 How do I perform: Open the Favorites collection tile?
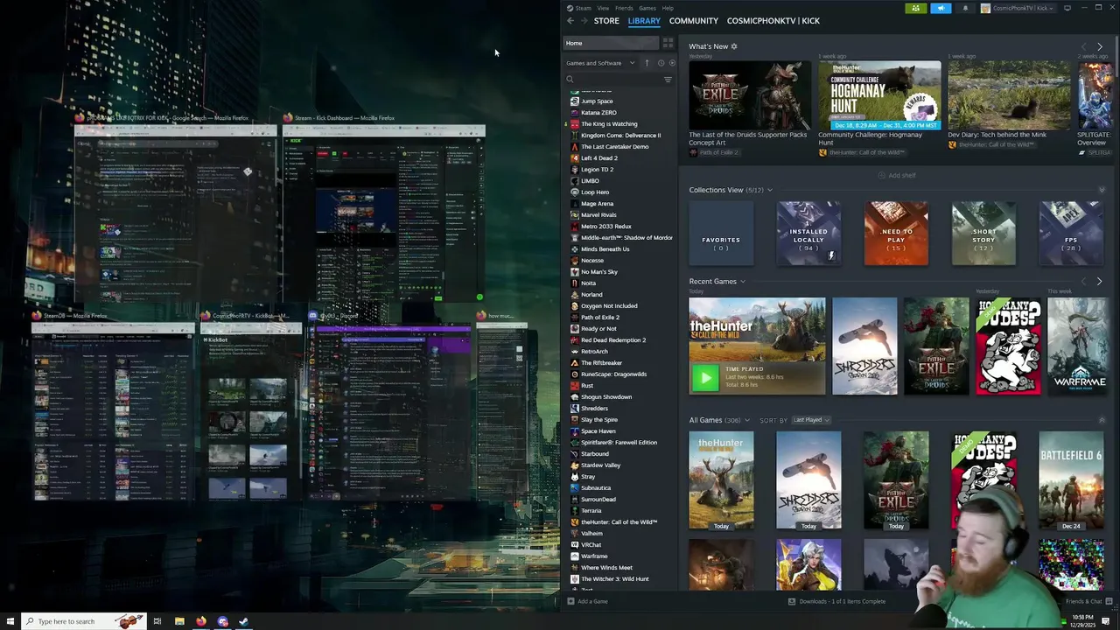(x=721, y=233)
